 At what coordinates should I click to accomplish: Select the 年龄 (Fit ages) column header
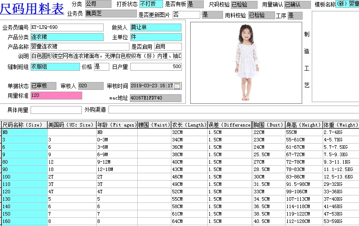click(117, 125)
